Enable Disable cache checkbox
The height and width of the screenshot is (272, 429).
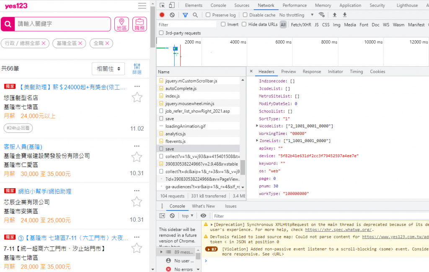pos(245,15)
